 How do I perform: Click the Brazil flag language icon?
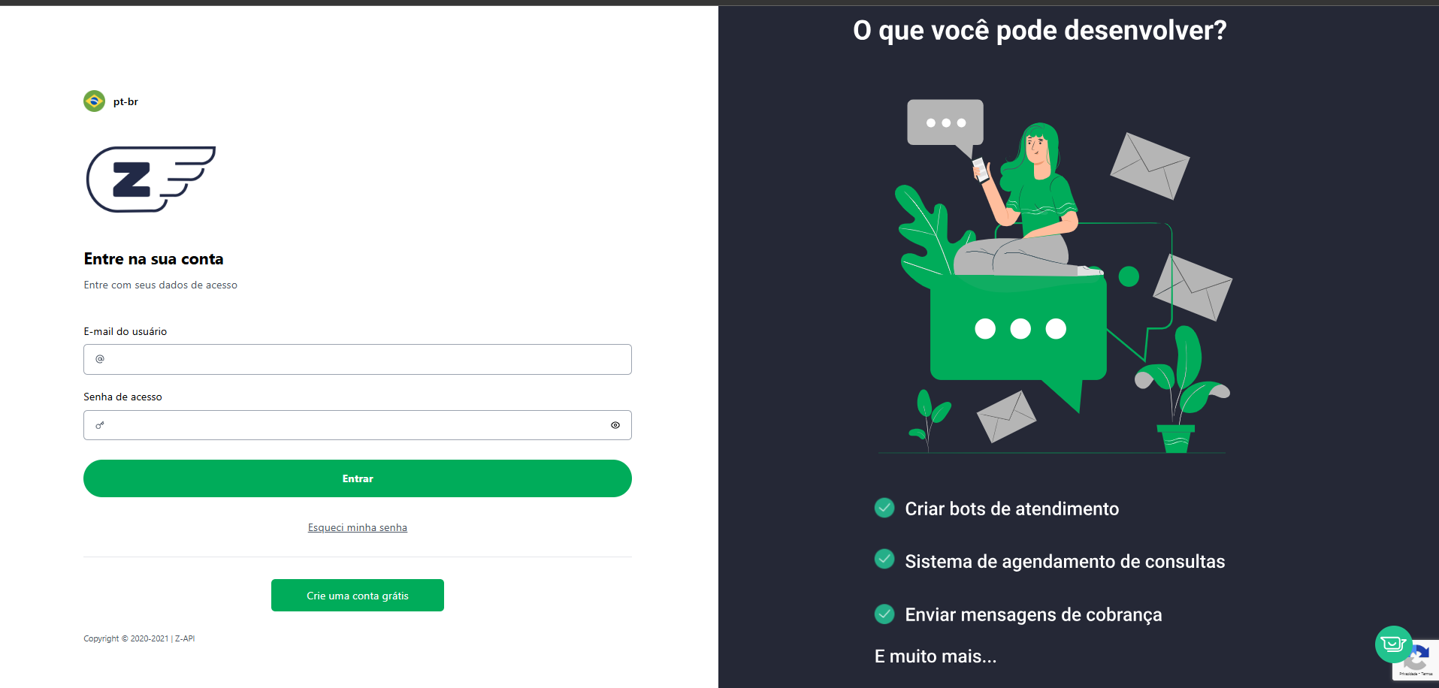(x=94, y=101)
